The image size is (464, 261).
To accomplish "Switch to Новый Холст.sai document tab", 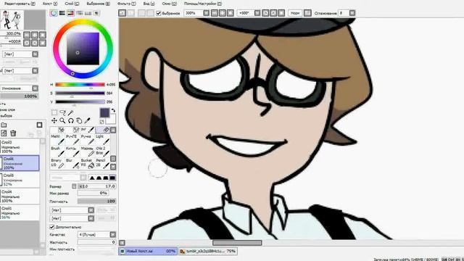I will click(148, 252).
